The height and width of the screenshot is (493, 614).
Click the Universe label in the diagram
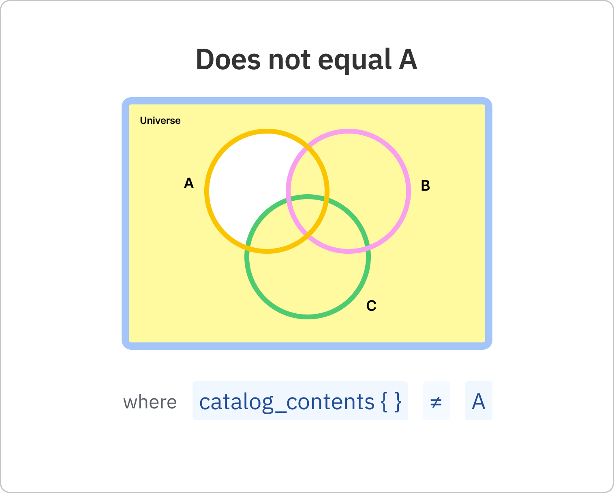click(160, 120)
